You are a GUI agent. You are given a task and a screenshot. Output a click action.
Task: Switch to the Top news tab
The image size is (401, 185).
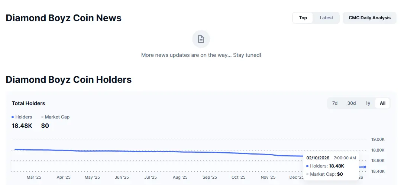303,18
